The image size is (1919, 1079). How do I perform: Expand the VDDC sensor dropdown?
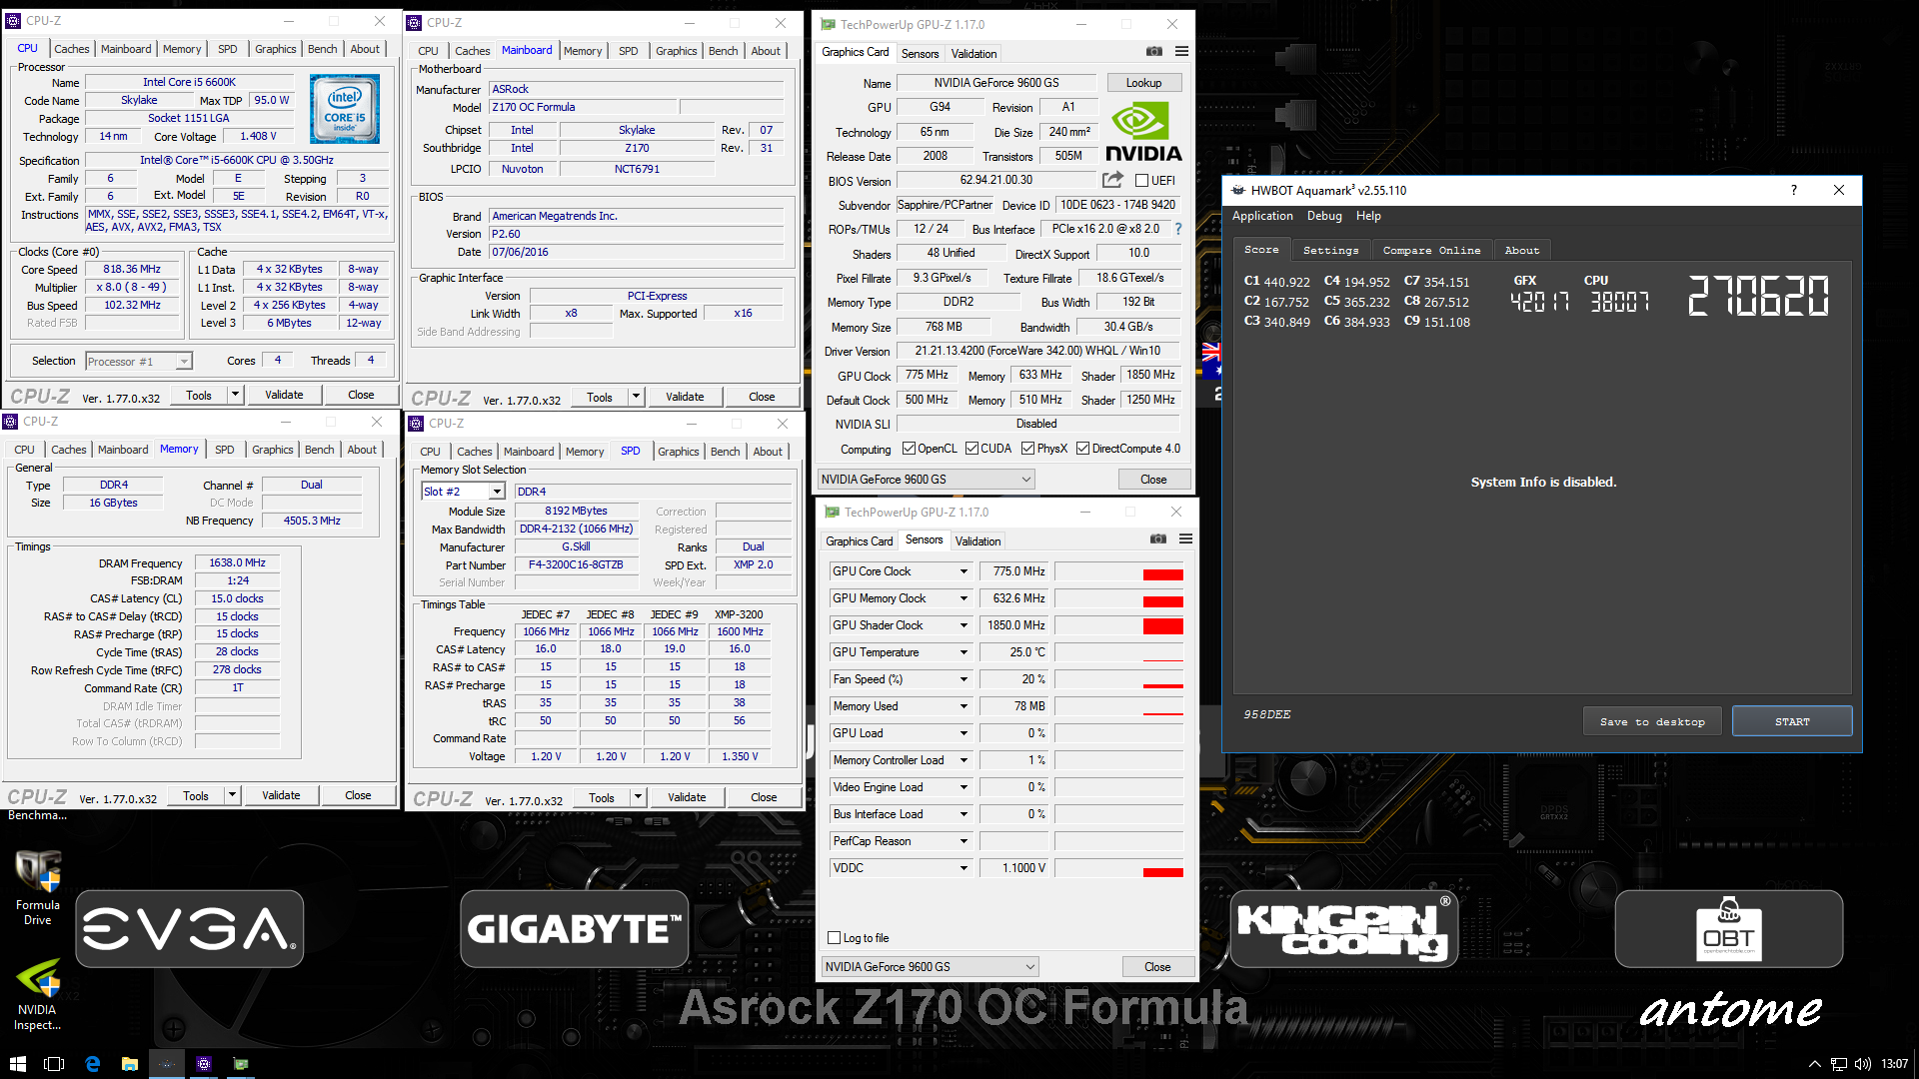click(x=963, y=868)
